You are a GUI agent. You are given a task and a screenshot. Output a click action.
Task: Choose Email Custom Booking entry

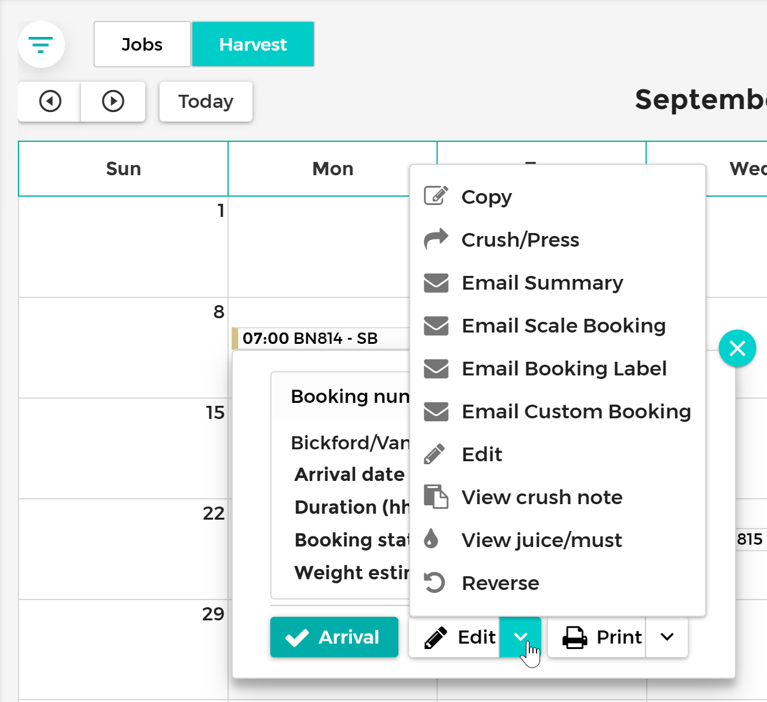click(576, 411)
